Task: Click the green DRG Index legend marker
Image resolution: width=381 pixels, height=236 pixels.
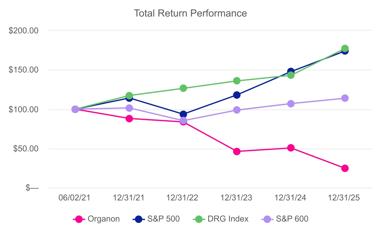Action: click(199, 219)
